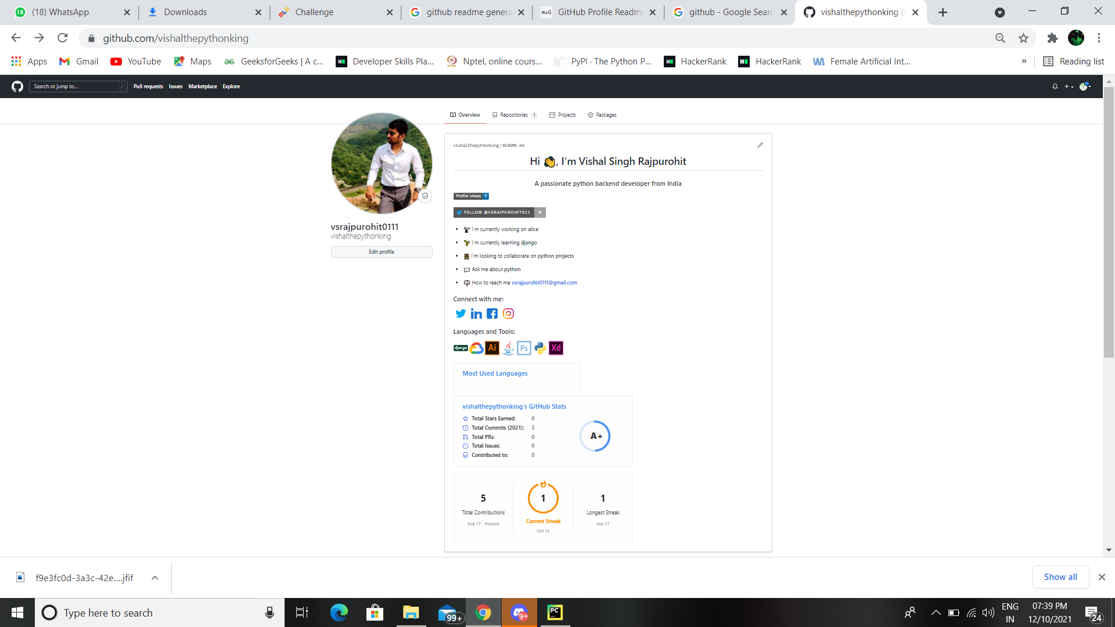This screenshot has height=627, width=1115.
Task: Open the vsrajpurohit0111@gmail.com email link
Action: pos(544,283)
